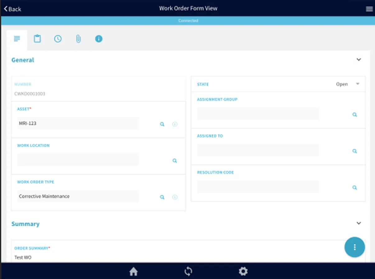The height and width of the screenshot is (279, 375).
Task: View Work Order Type info icon
Action: [x=175, y=197]
